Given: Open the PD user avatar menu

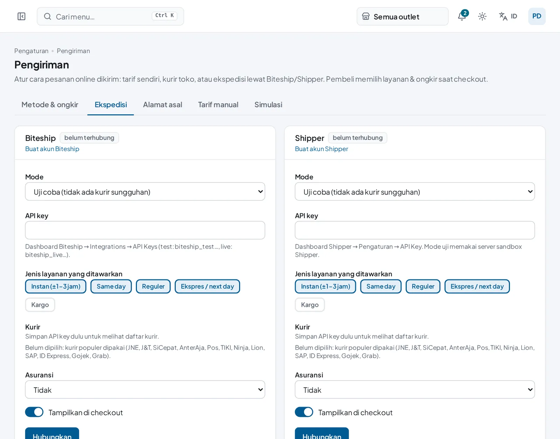Looking at the screenshot, I should [x=537, y=16].
